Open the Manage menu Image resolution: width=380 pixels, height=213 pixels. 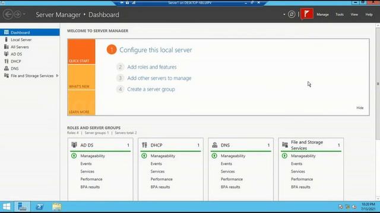[322, 14]
